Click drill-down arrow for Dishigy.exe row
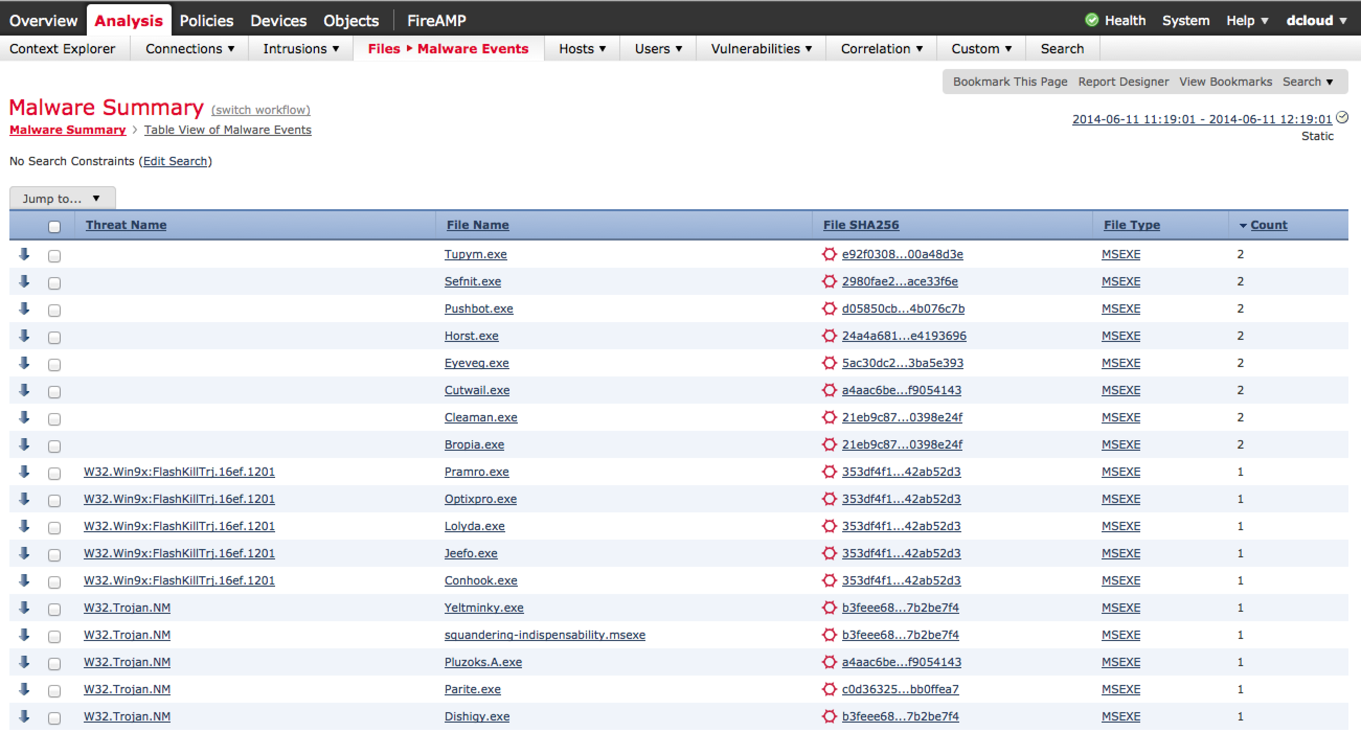This screenshot has height=732, width=1361. 24,716
